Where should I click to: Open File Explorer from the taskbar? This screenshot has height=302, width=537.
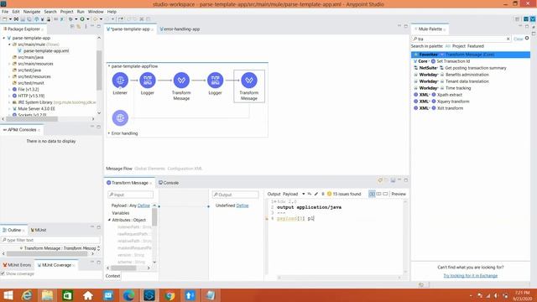tap(47, 295)
